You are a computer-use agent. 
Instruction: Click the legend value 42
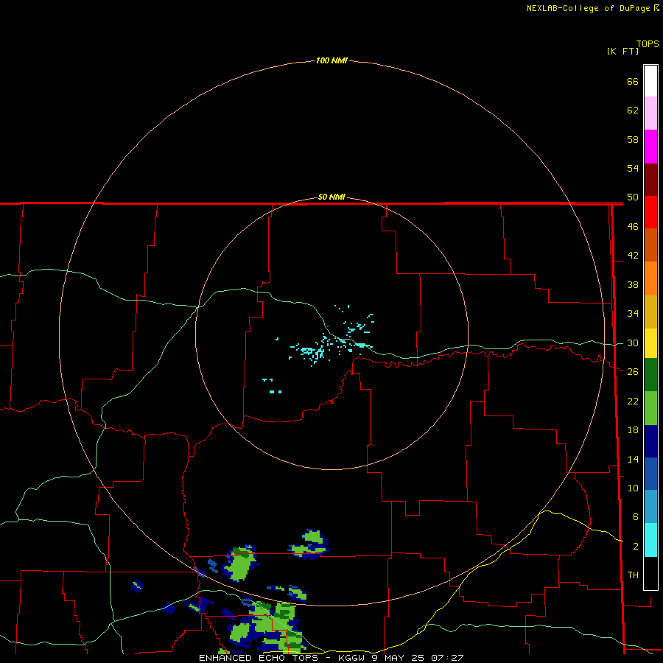click(x=633, y=256)
